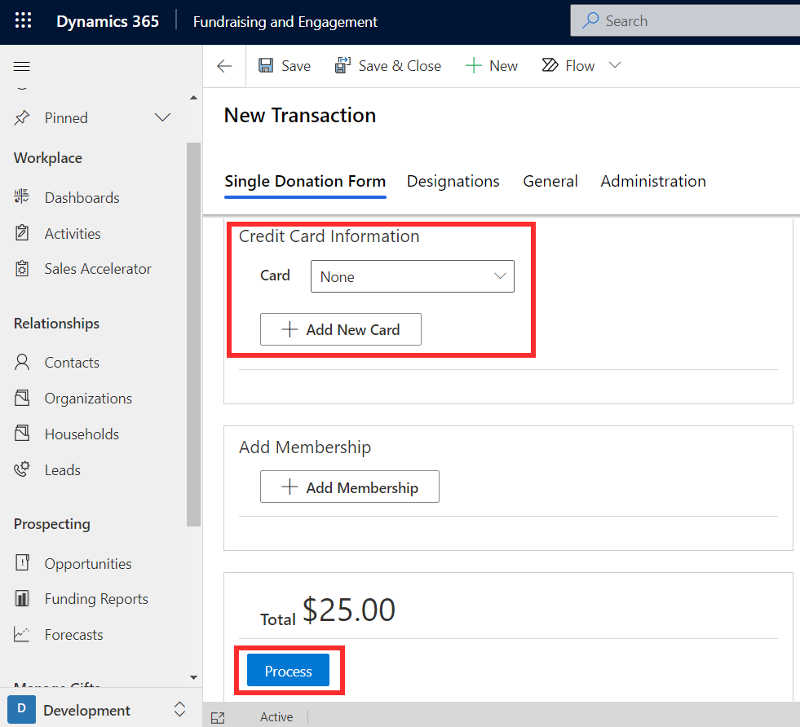The width and height of the screenshot is (800, 727).
Task: Click the Dynamics 365 title link
Action: tap(108, 21)
